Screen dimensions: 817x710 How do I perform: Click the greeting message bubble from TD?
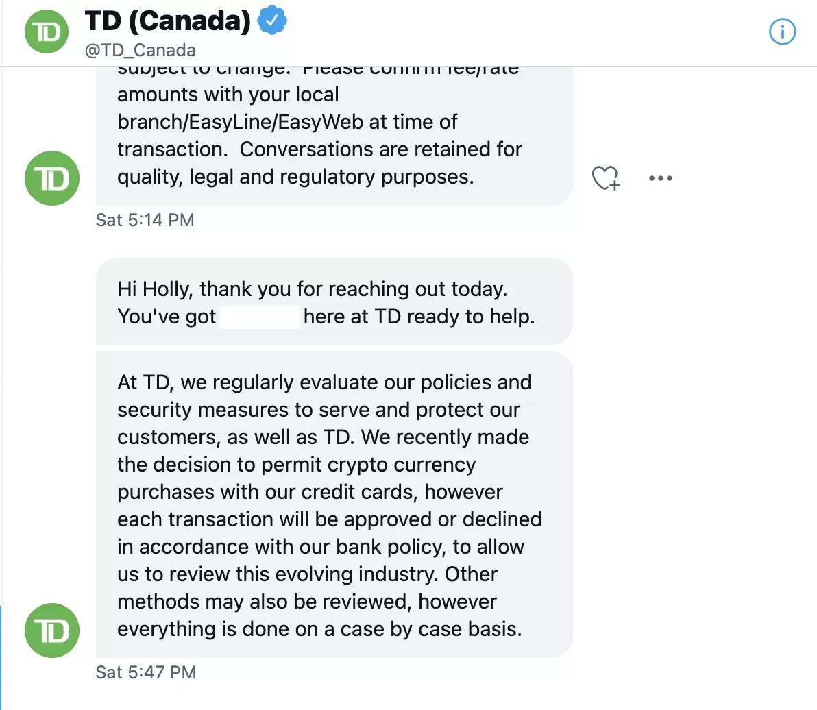[x=336, y=302]
